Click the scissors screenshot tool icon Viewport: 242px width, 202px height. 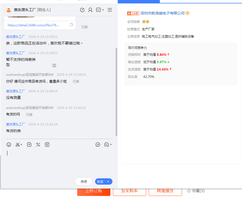click(18, 144)
